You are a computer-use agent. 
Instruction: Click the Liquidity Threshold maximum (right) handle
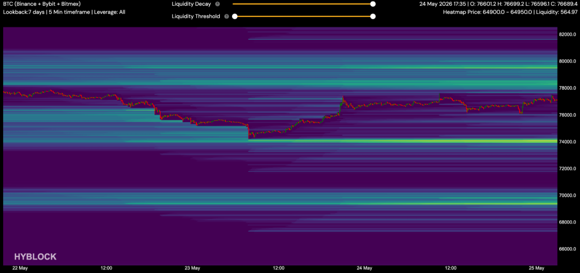373,16
